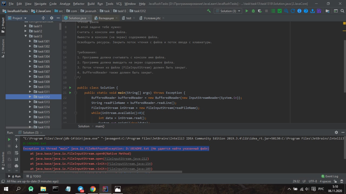The image size is (346, 194).
Task: Expand the task1301 folder
Action: (30, 41)
